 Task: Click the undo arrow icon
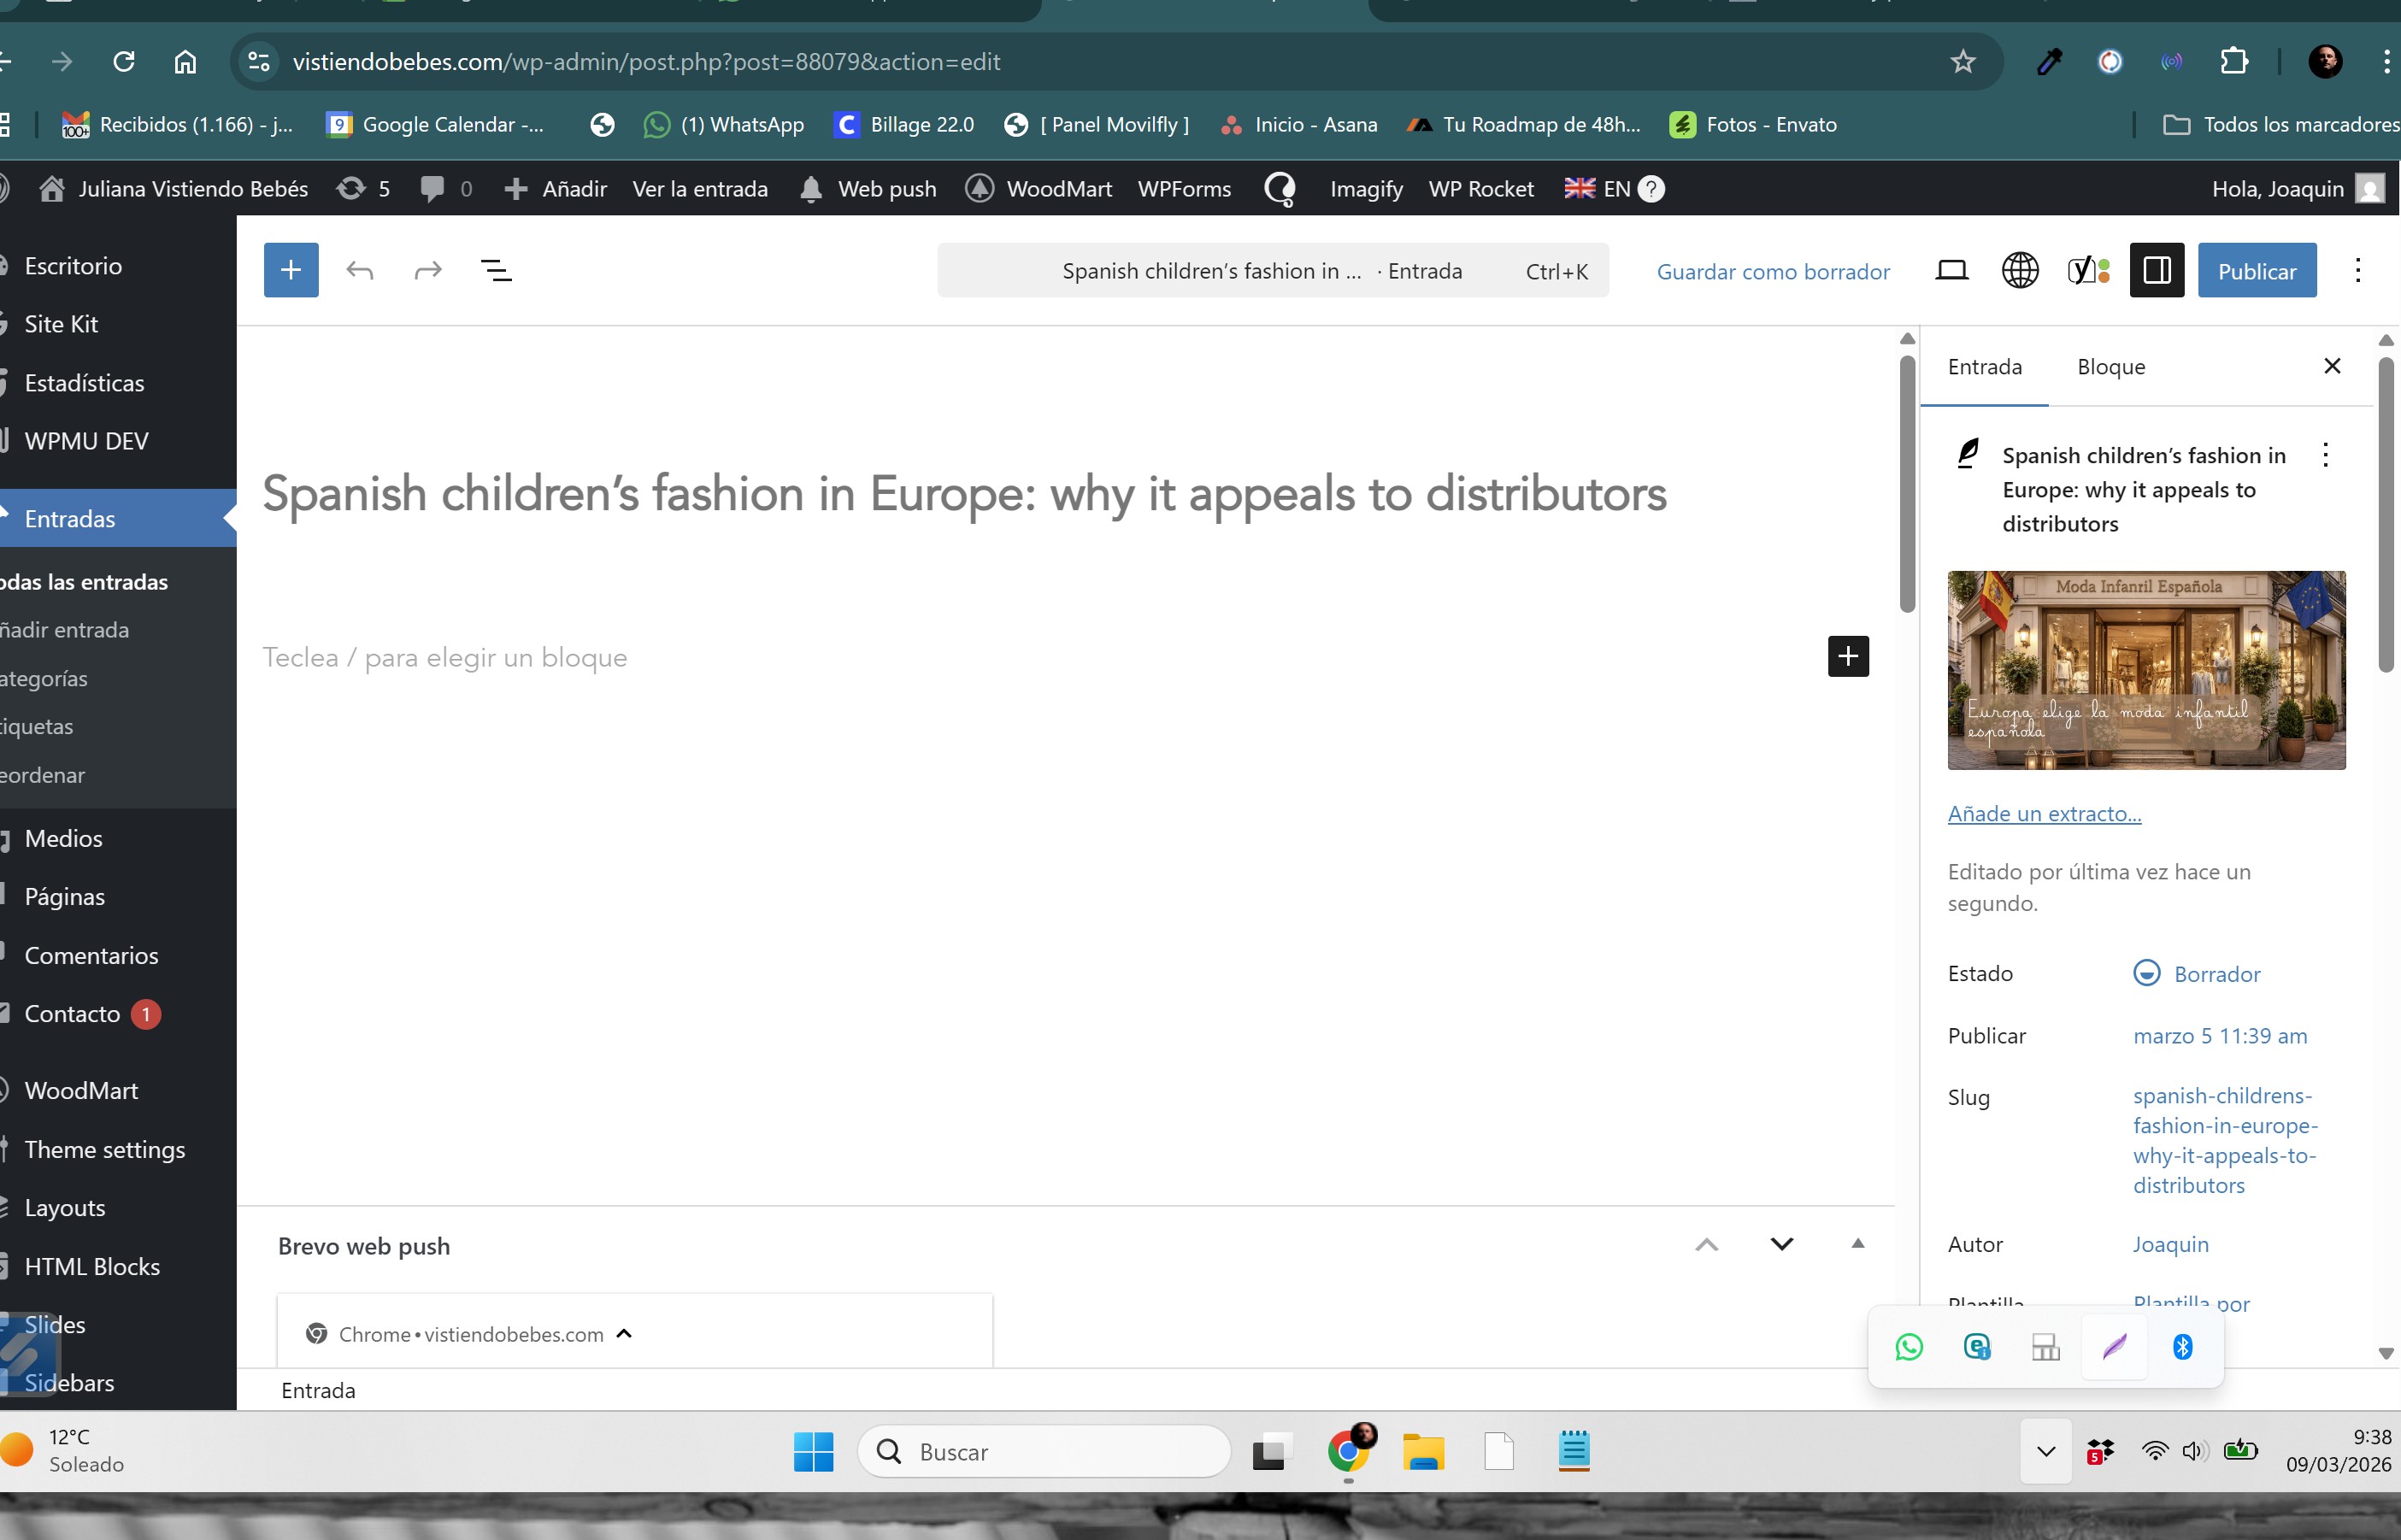coord(360,270)
